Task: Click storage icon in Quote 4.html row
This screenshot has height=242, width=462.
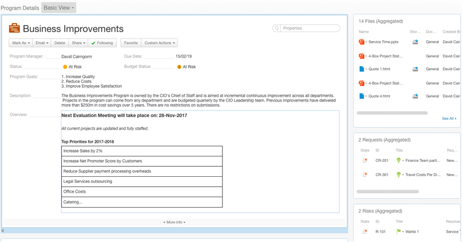Action: click(415, 96)
